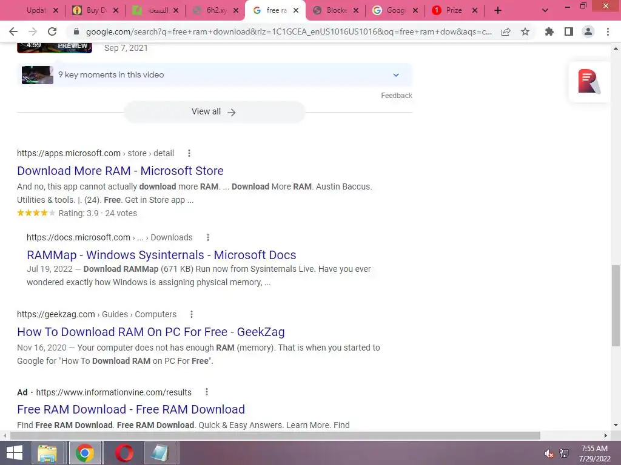The height and width of the screenshot is (465, 621).
Task: Reload the current Google search page
Action: click(x=52, y=31)
